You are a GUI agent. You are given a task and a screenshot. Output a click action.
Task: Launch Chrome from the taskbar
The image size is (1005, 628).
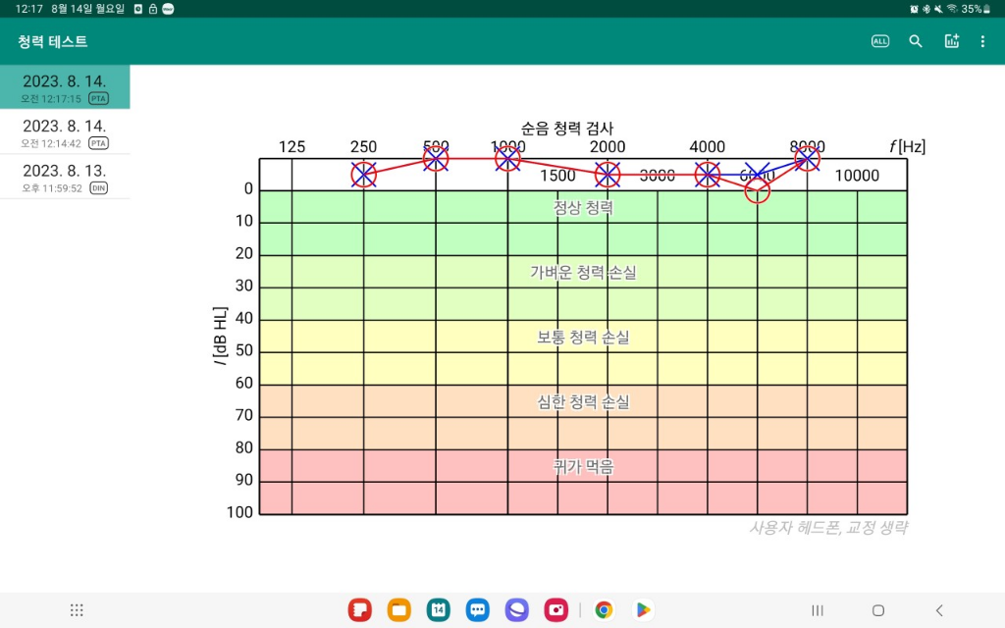point(604,610)
